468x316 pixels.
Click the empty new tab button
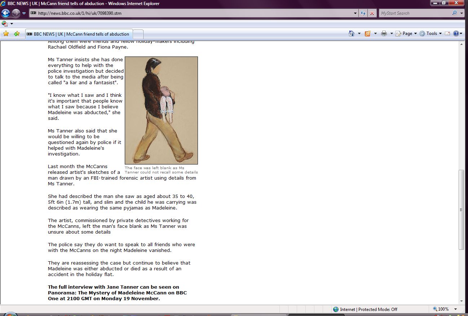tap(138, 34)
